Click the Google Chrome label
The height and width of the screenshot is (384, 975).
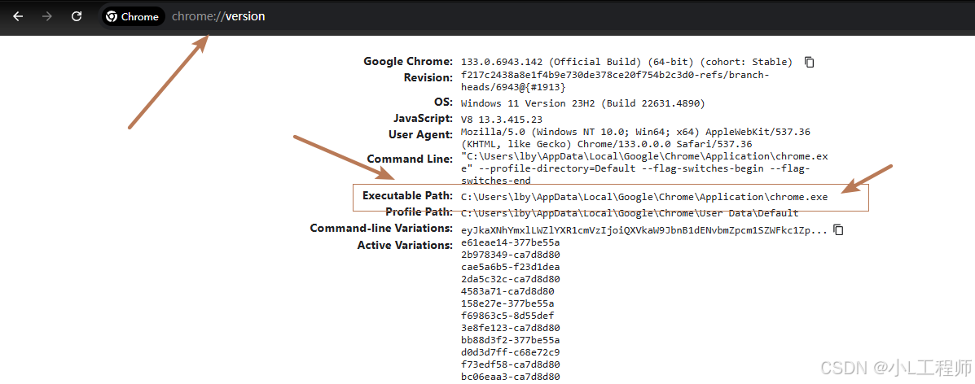(x=408, y=62)
